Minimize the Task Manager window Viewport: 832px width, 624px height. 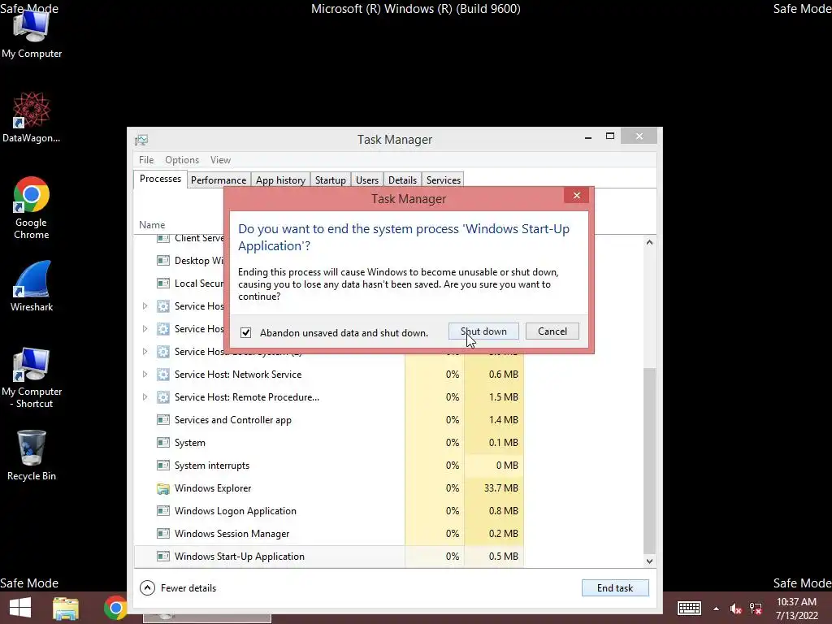click(588, 136)
